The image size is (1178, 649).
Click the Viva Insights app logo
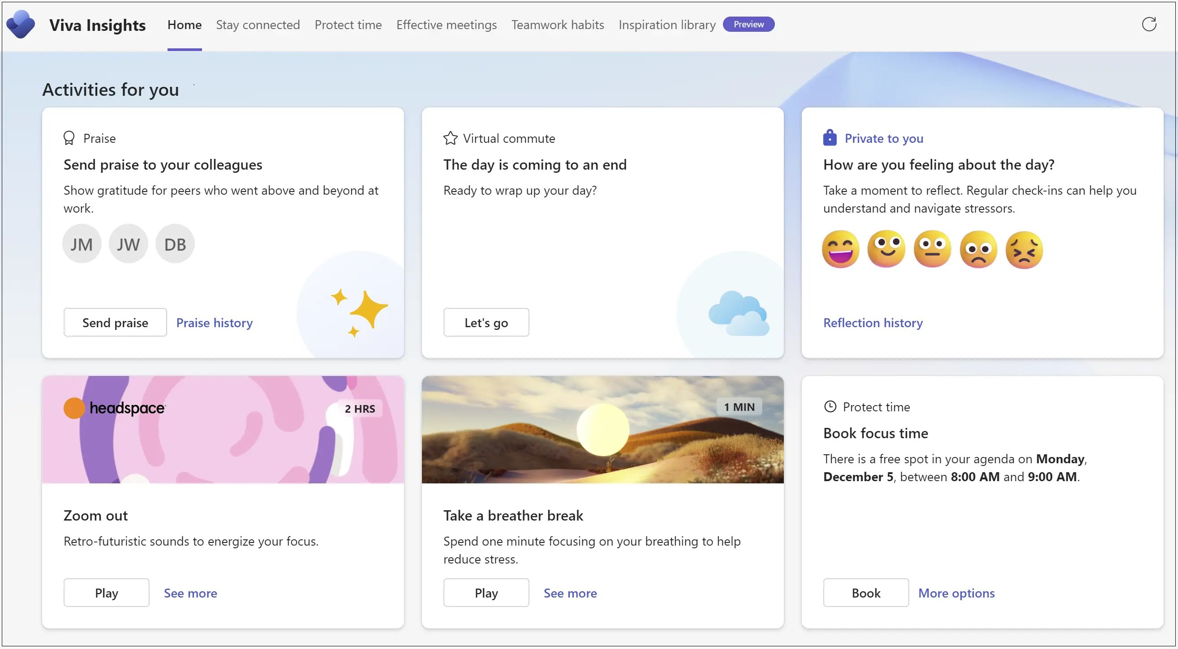pyautogui.click(x=21, y=24)
